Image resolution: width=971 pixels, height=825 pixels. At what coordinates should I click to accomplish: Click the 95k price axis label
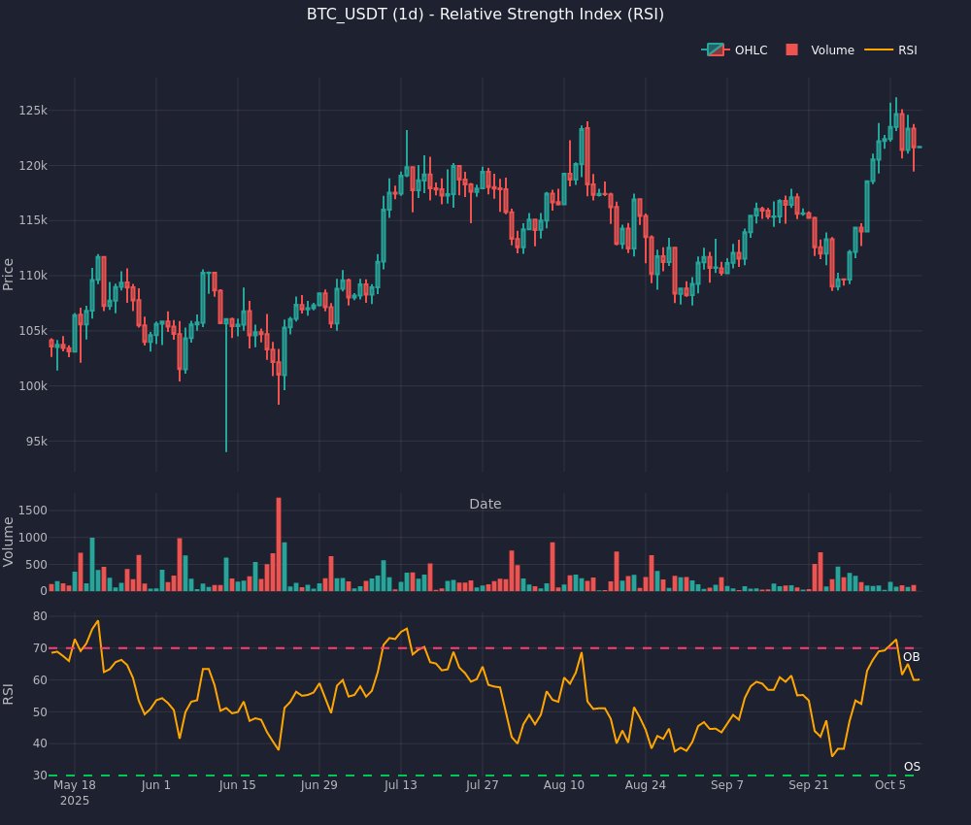[37, 442]
